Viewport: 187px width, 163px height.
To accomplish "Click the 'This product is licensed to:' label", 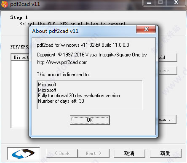I will tap(63, 75).
